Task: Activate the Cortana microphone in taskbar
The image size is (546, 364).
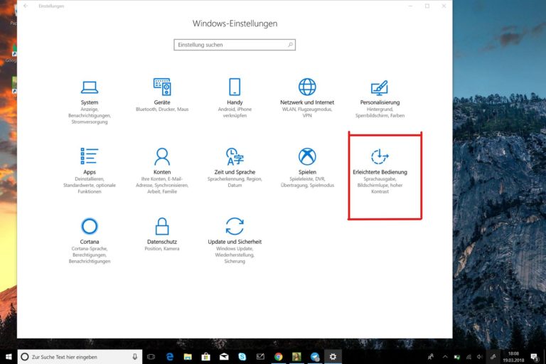Action: click(135, 357)
